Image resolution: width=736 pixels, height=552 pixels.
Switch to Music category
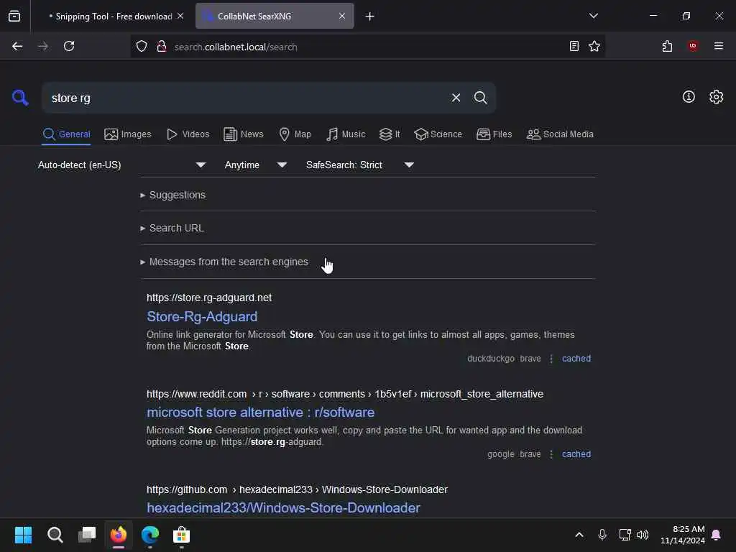tap(346, 134)
